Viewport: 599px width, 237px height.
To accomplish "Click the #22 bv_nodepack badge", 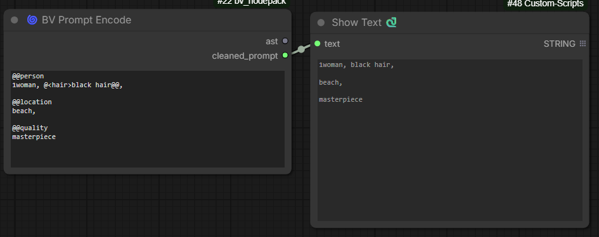I will point(252,3).
